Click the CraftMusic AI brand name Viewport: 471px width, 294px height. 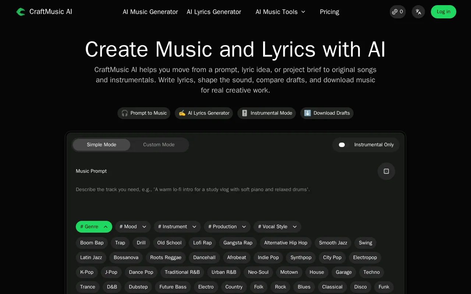tap(51, 12)
